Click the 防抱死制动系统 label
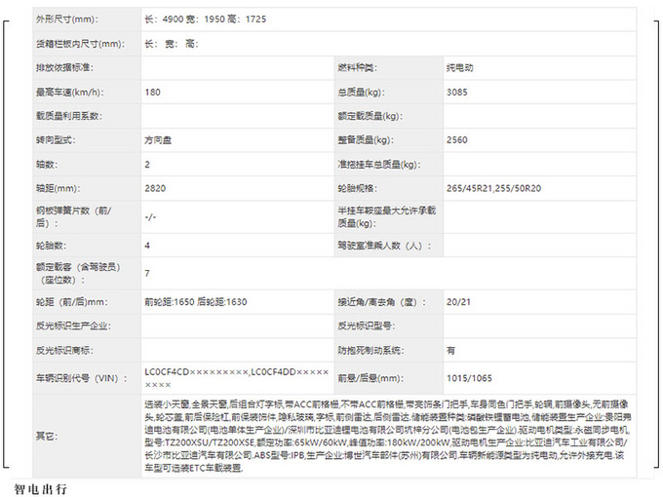The image size is (663, 497). (370, 351)
